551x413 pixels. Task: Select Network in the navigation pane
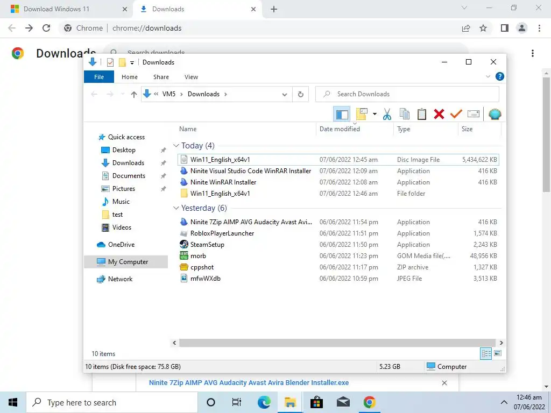coord(120,279)
